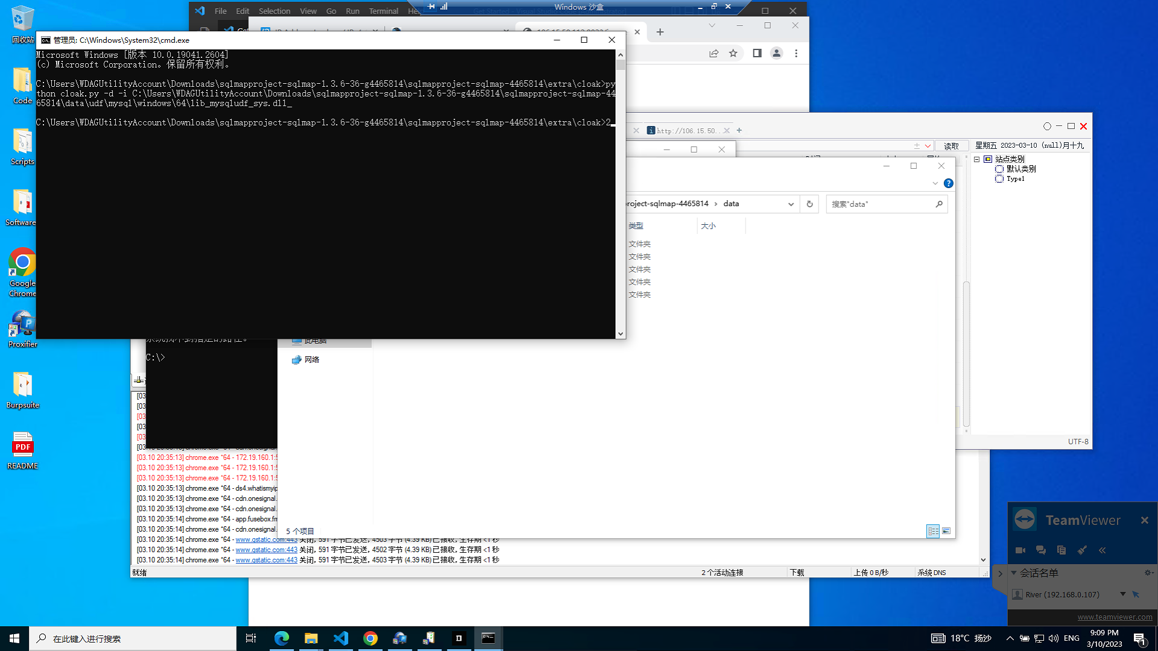Viewport: 1158px width, 651px height.
Task: Open TeamViewer video call icon
Action: [x=1020, y=550]
